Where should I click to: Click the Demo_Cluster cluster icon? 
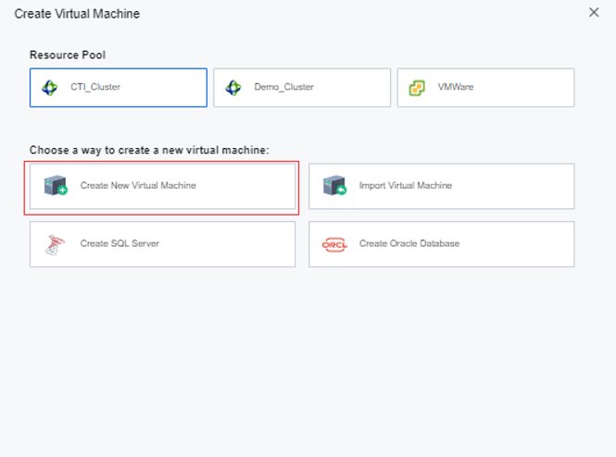click(233, 88)
